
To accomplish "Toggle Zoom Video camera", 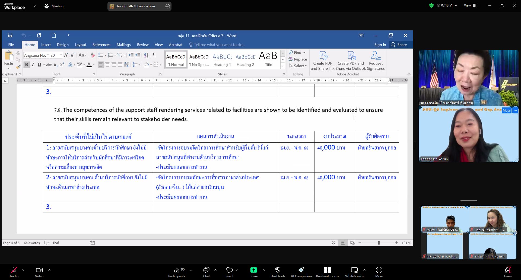I will pyautogui.click(x=39, y=272).
